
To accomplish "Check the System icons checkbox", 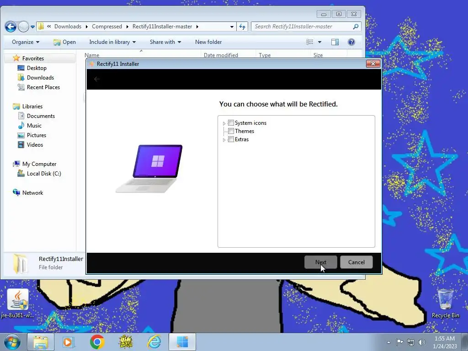I will (231, 123).
